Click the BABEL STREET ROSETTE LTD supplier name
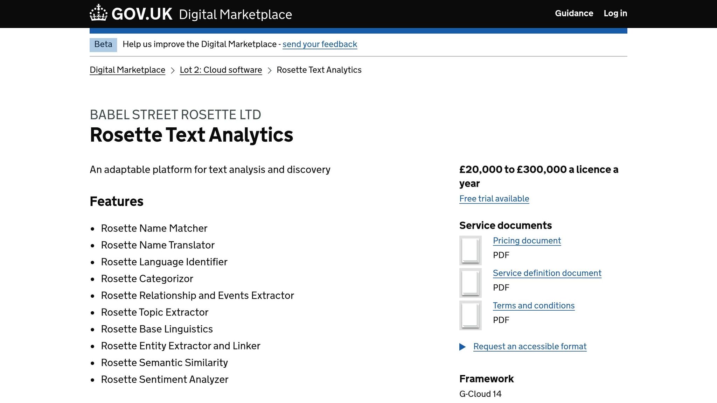Screen dimensions: 717x403 click(x=175, y=115)
